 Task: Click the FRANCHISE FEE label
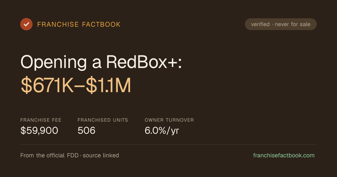pos(41,120)
